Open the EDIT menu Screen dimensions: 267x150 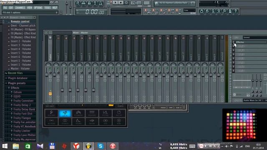coord(11,7)
